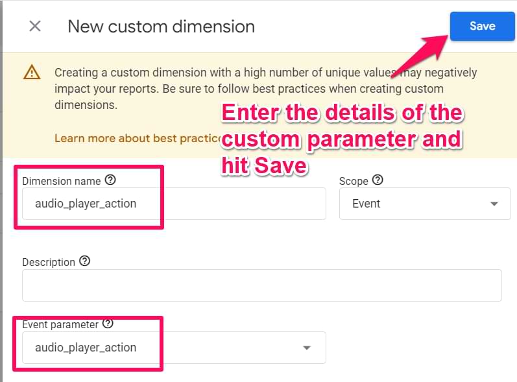Open the Event parameter combo box
Viewport: 517px width, 382px height.
click(x=174, y=348)
